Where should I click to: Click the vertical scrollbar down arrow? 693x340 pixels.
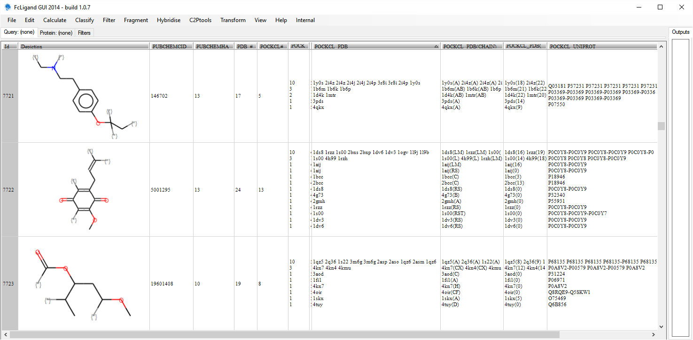[661, 327]
